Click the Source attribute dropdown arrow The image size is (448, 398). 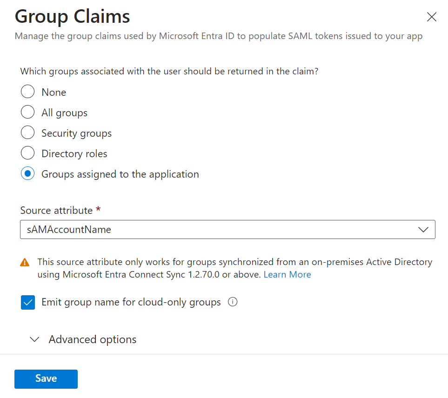(x=422, y=229)
